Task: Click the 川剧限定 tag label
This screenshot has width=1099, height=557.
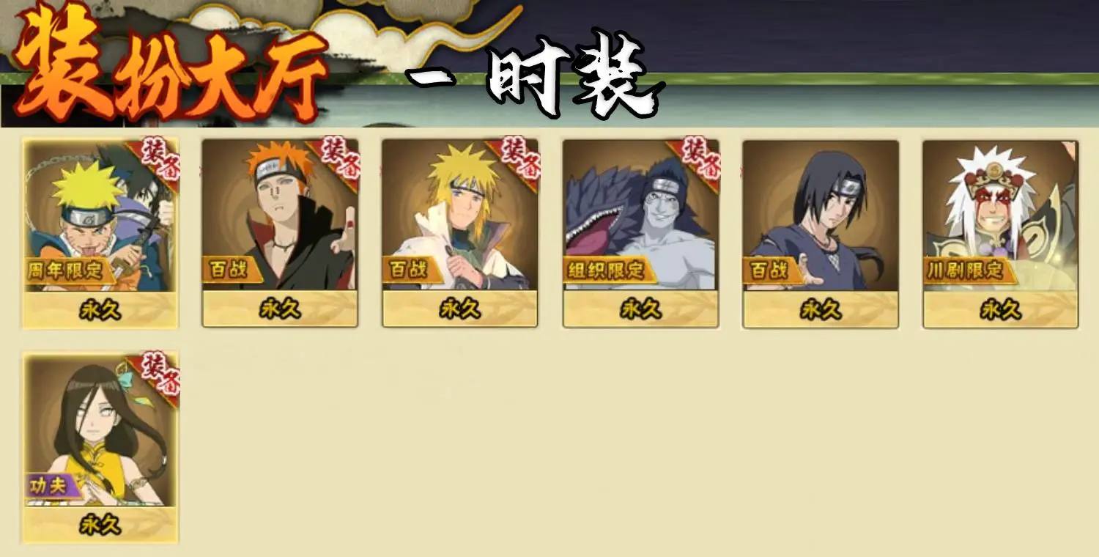Action: coord(970,270)
